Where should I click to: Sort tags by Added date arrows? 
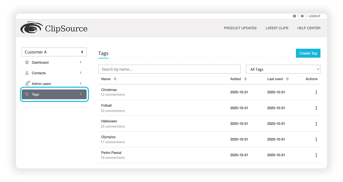(x=245, y=79)
